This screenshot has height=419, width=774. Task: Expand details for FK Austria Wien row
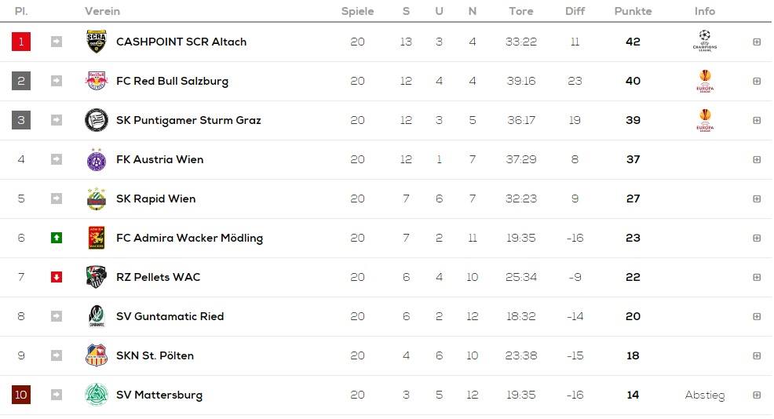pyautogui.click(x=757, y=159)
